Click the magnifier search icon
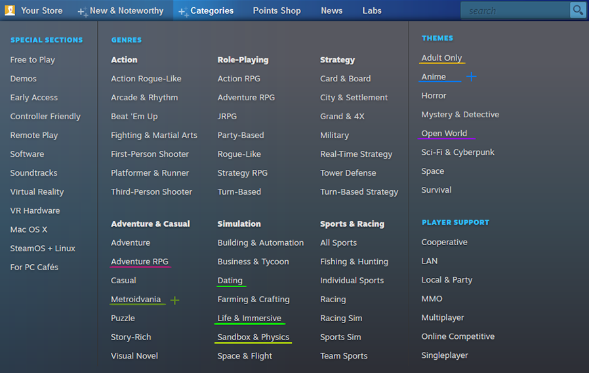 pos(577,10)
